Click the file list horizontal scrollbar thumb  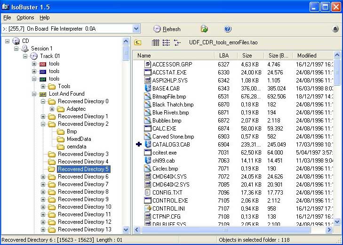pos(226,229)
